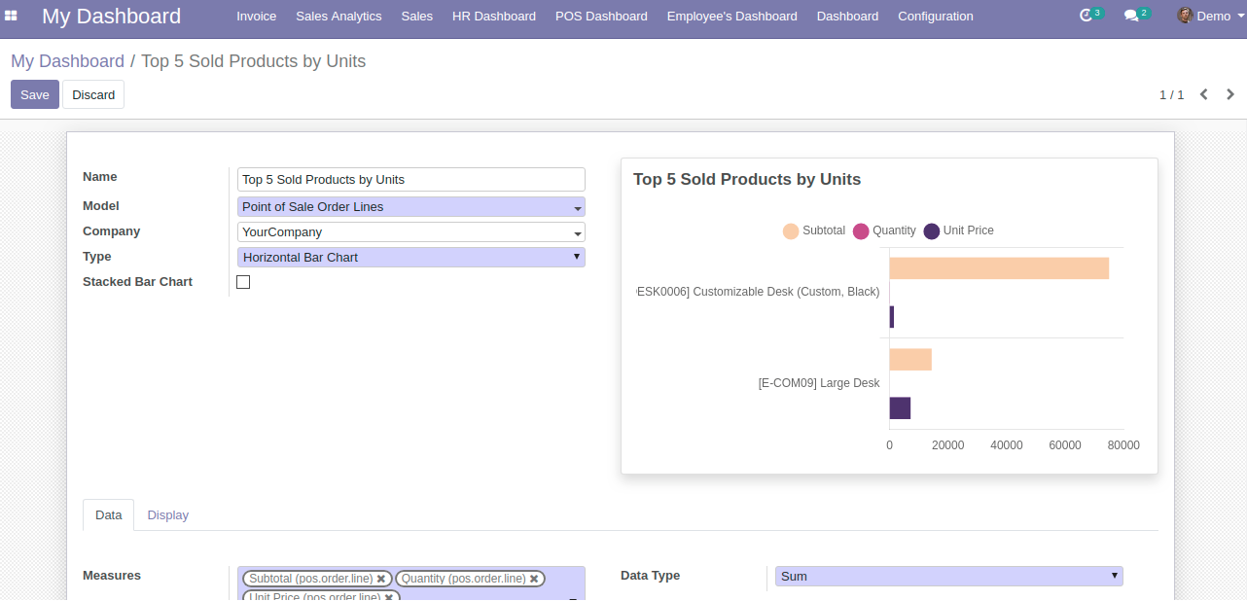The width and height of the screenshot is (1247, 601).
Task: Open the Type dropdown
Action: pyautogui.click(x=410, y=258)
